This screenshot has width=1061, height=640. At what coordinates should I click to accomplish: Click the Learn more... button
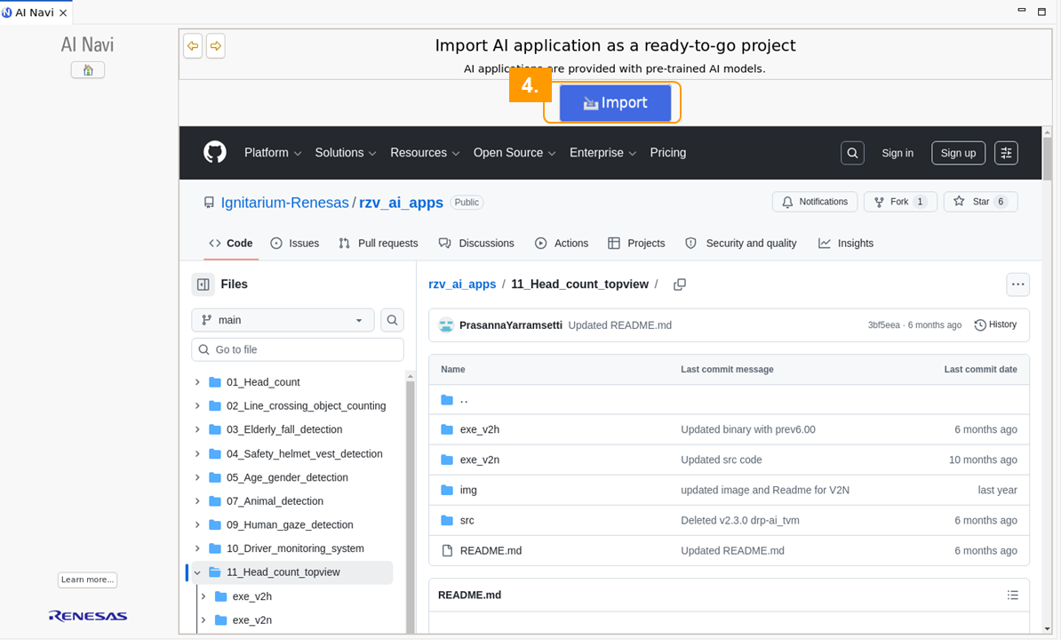(87, 580)
